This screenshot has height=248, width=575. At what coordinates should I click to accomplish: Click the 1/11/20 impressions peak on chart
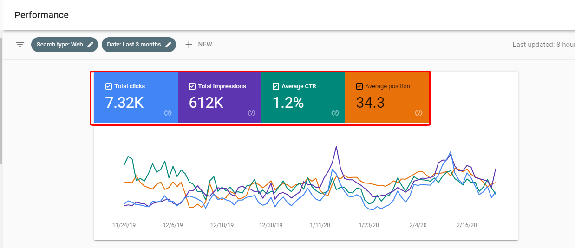336,147
